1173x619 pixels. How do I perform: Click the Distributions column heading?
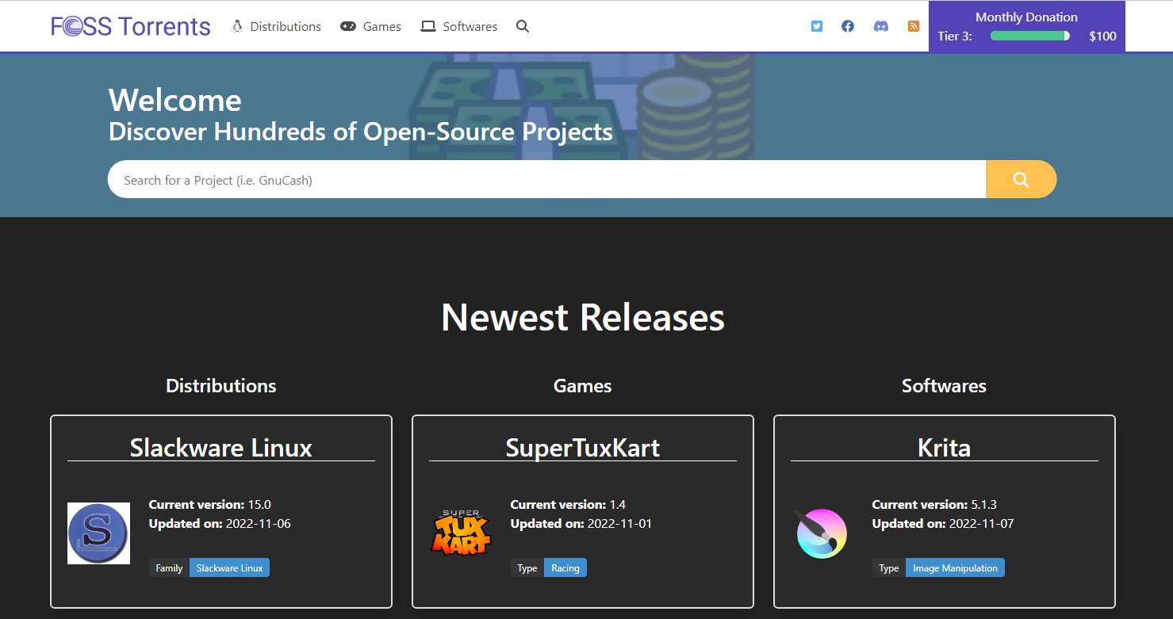pos(221,386)
